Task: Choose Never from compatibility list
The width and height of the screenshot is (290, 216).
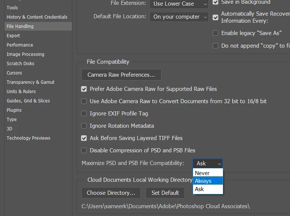Action: [x=208, y=173]
